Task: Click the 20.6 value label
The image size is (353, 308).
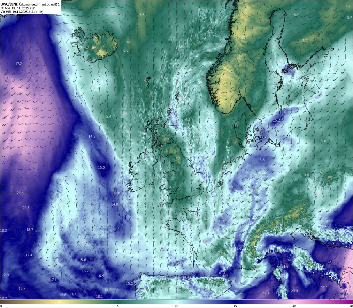Action: coord(26,208)
